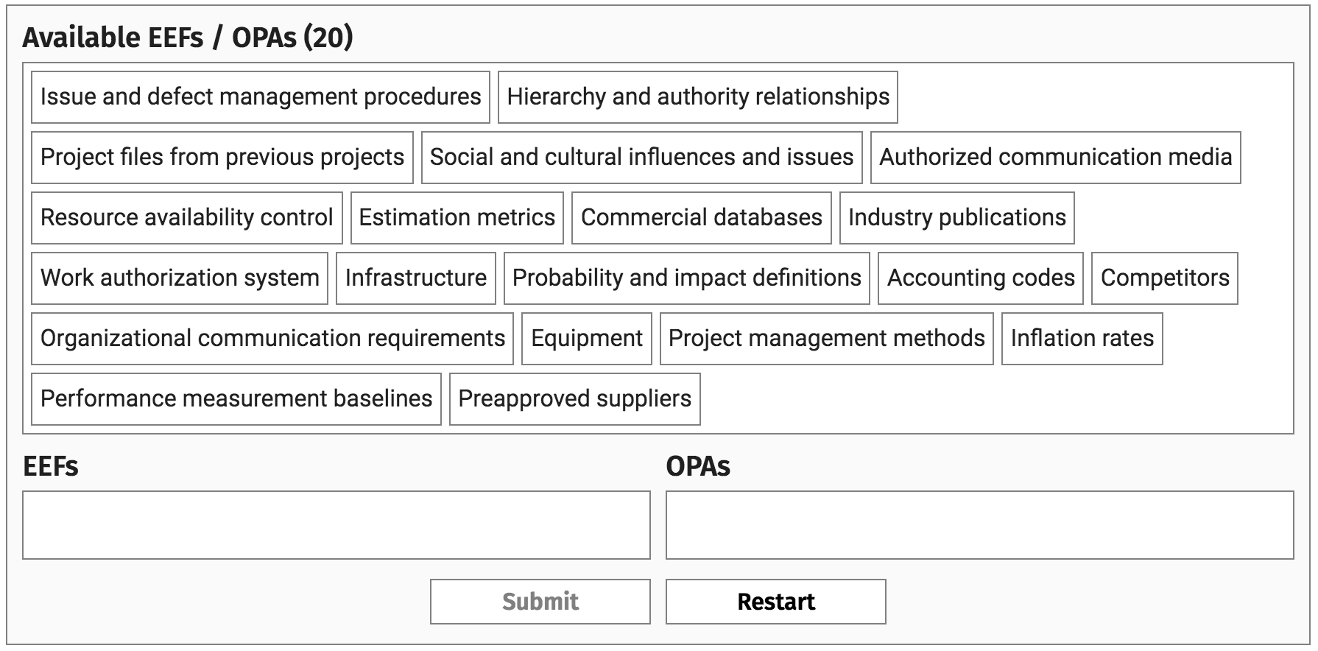Click the Restart button
Screen dimensions: 1318x651
(x=775, y=602)
